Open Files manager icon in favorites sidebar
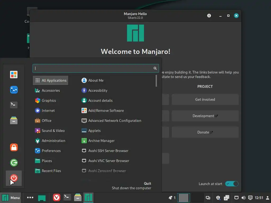This screenshot has height=203, width=271. coord(14,120)
